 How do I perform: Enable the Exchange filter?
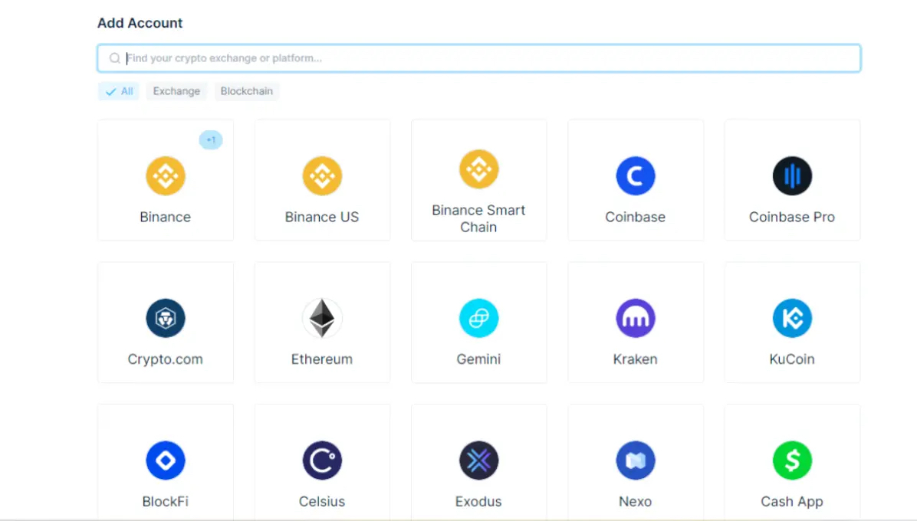(176, 90)
